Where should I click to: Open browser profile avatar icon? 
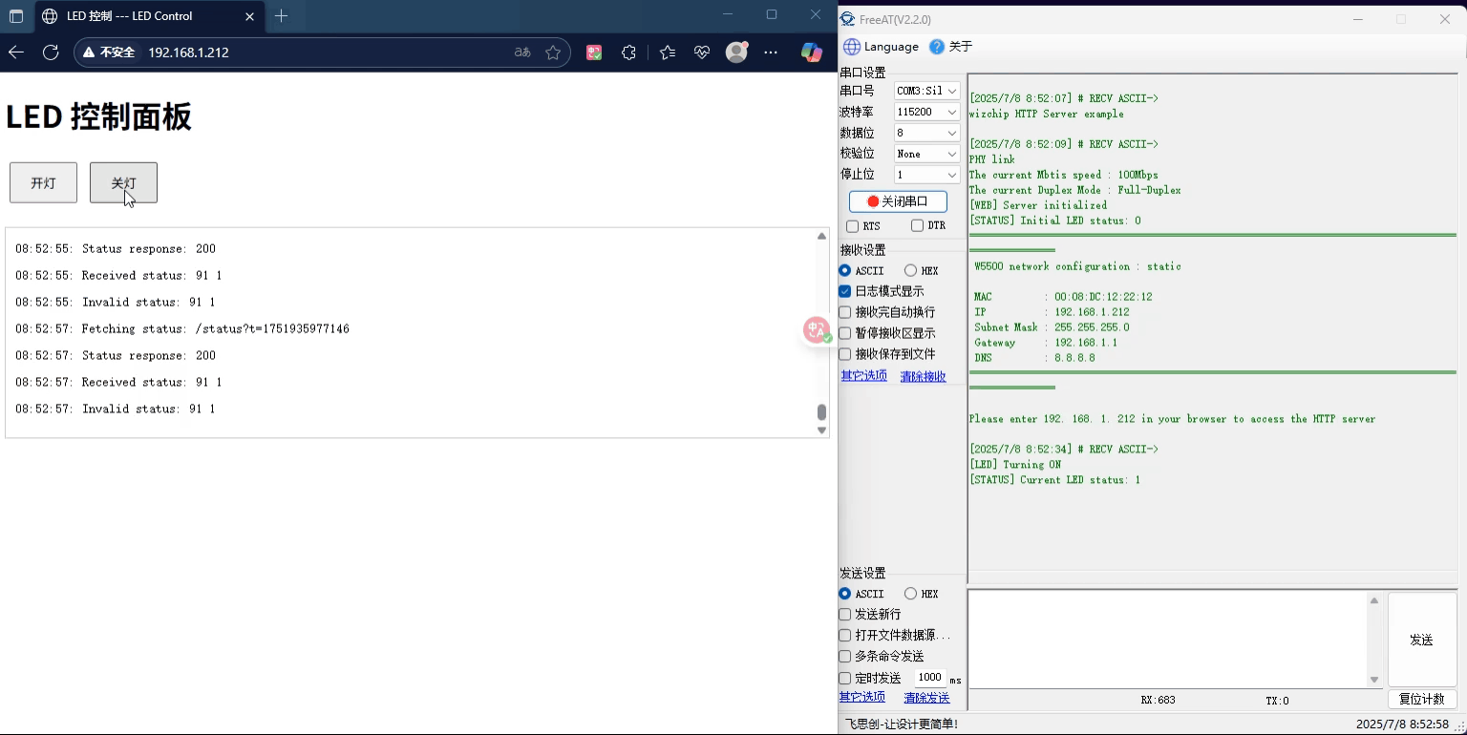(x=736, y=52)
